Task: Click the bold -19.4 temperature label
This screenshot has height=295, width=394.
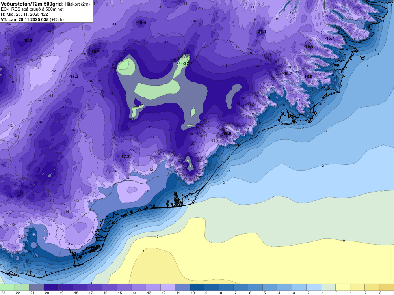Action: tap(141, 23)
